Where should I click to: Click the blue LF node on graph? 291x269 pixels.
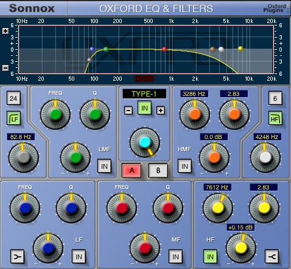point(92,49)
